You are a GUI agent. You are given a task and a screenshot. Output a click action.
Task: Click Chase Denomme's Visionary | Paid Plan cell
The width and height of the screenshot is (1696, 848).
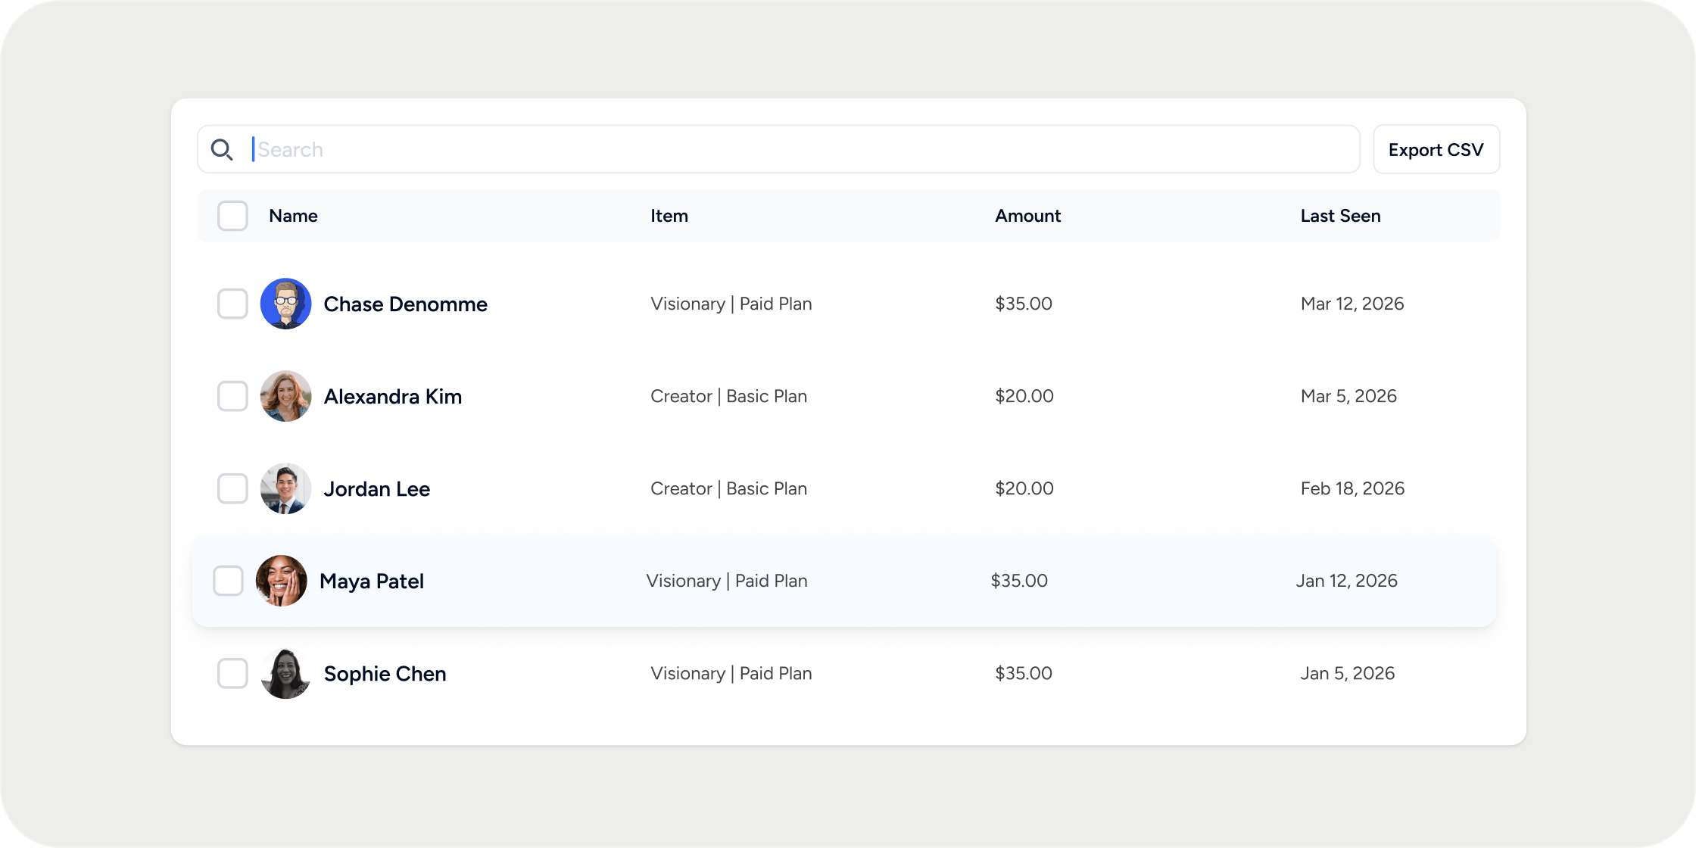(x=731, y=304)
